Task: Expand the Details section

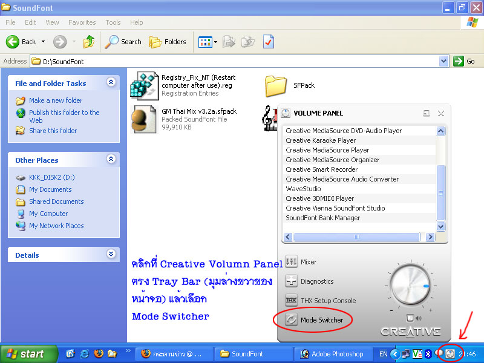Action: 111,254
